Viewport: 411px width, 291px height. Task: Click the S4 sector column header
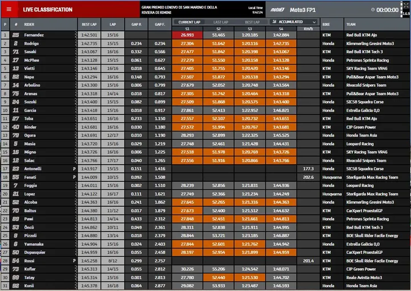point(281,29)
